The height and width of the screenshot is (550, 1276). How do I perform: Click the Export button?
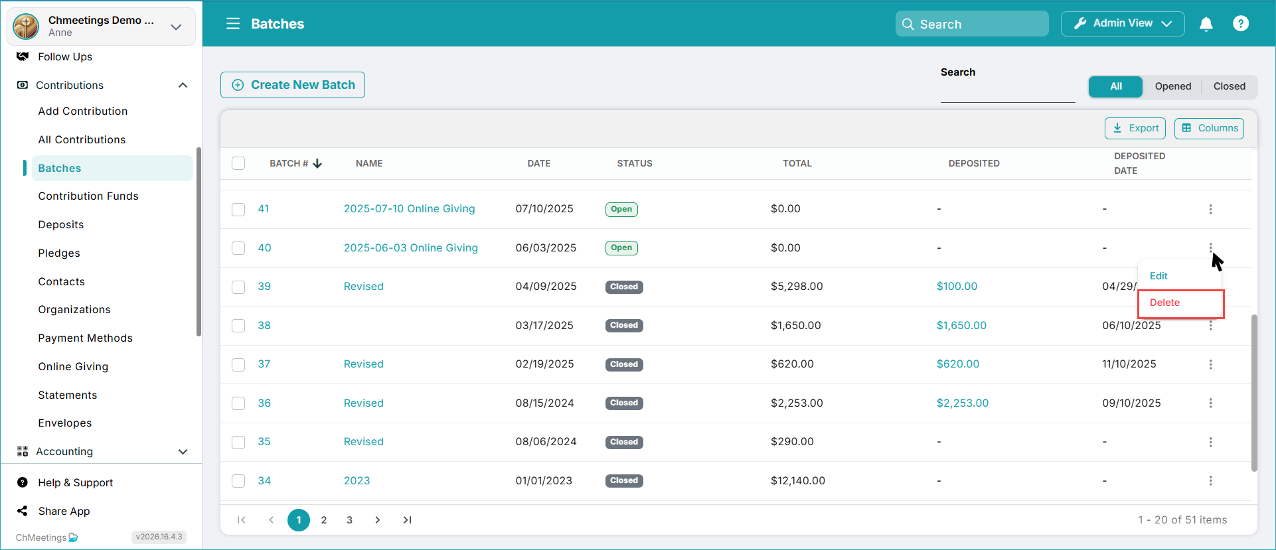(x=1135, y=128)
